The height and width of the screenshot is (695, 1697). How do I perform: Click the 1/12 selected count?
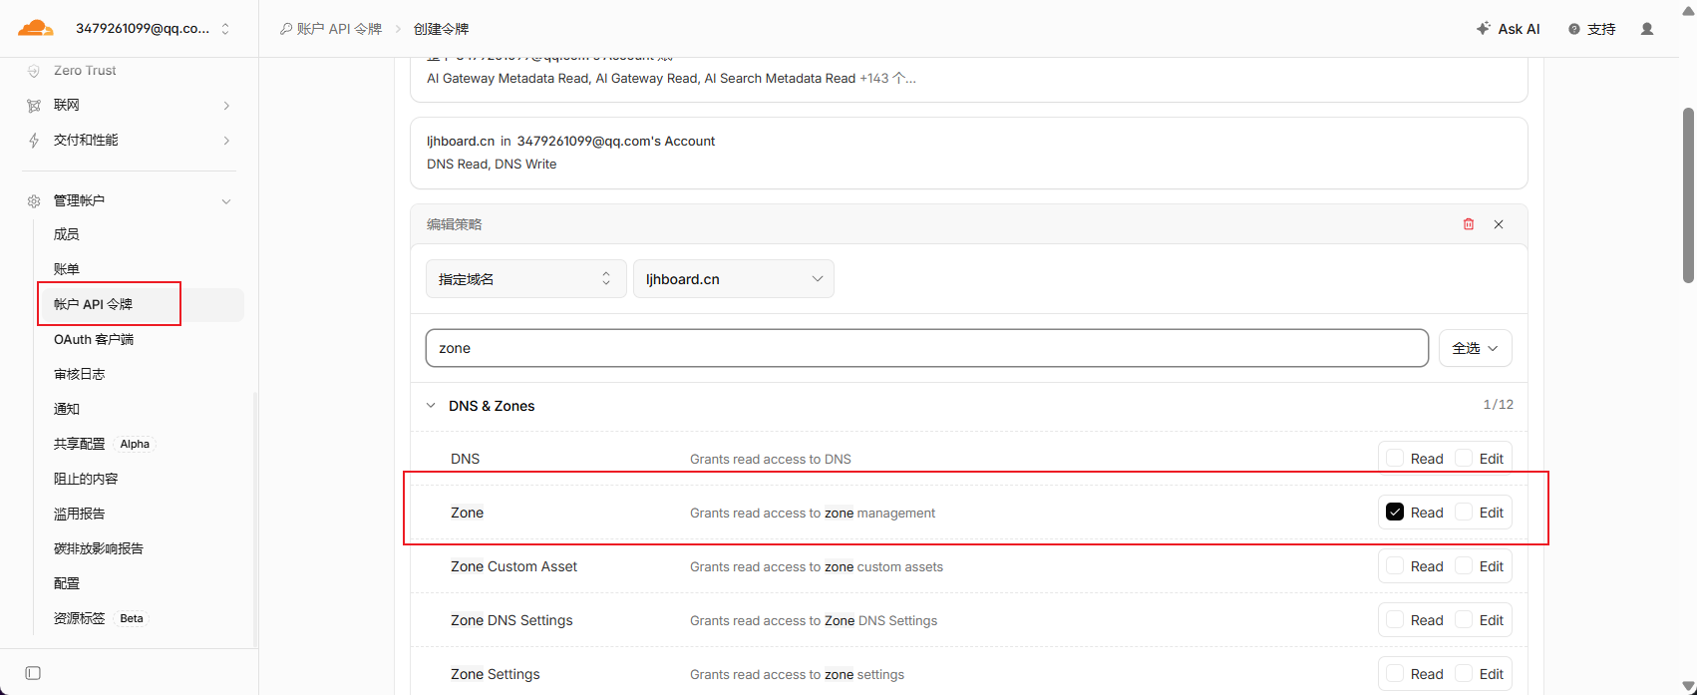[x=1498, y=405]
